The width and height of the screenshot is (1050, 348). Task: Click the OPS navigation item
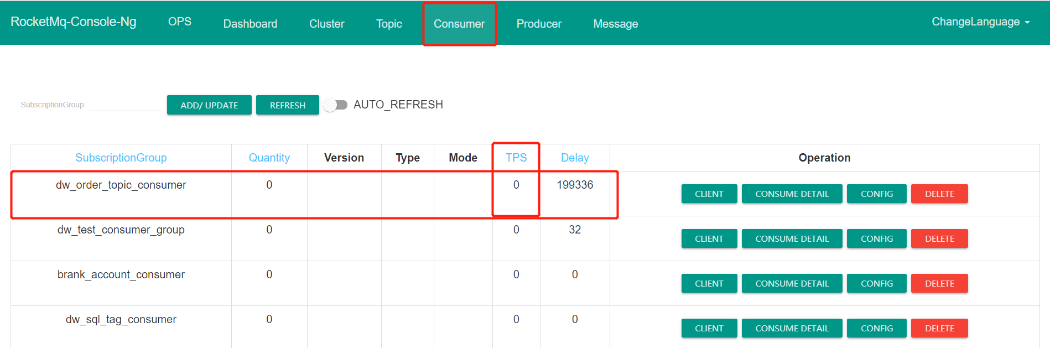click(x=179, y=22)
